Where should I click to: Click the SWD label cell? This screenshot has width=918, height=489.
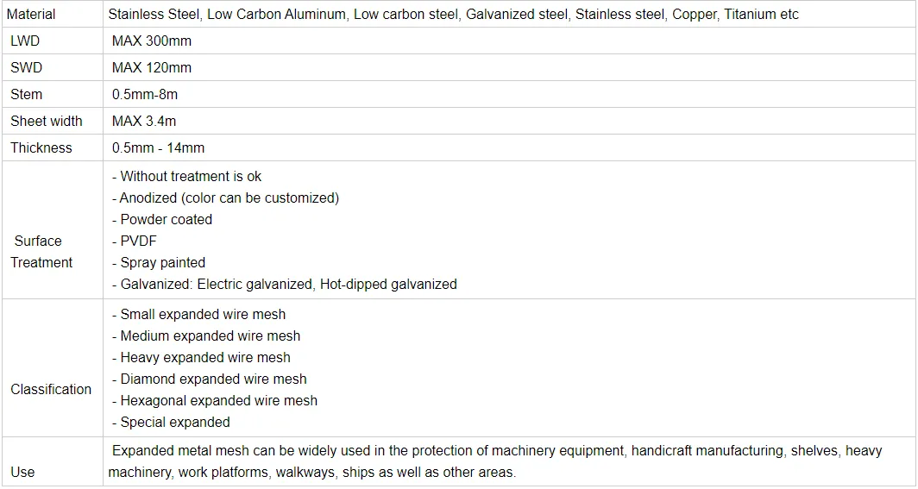[x=26, y=67]
